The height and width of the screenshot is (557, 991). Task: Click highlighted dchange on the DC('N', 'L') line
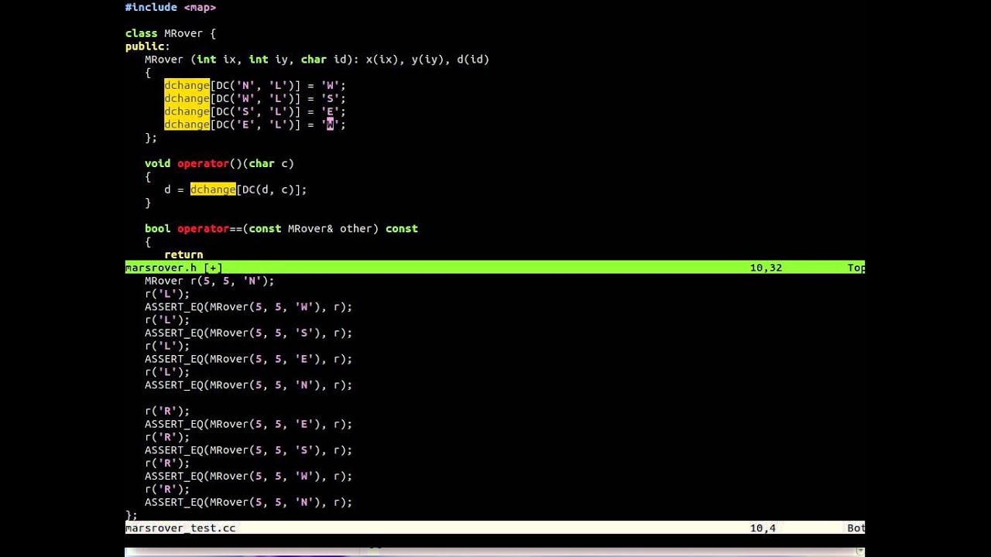pos(187,85)
